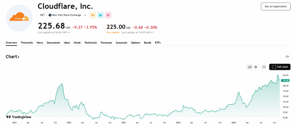
Task: Click the orange sun badge icon
Action: pos(93,15)
